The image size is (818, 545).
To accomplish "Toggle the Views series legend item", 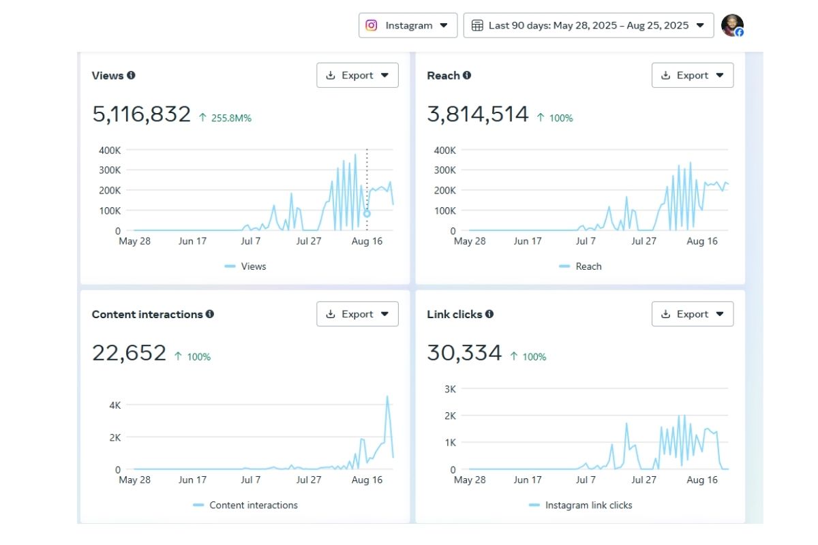I will click(246, 266).
